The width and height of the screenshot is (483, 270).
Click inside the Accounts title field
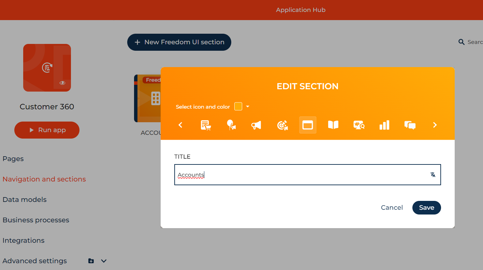(x=273, y=175)
